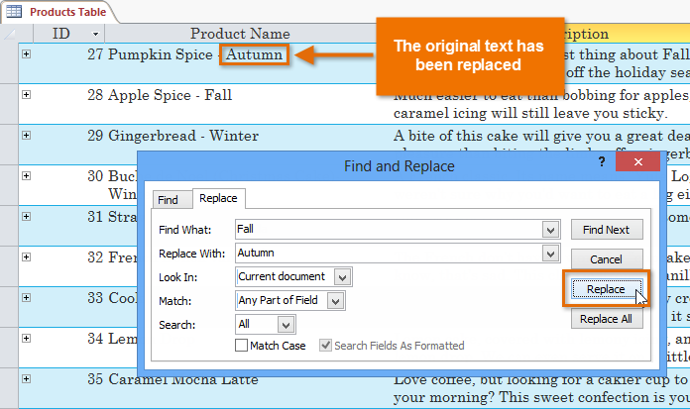This screenshot has width=690, height=409.
Task: Select row 29 via its record selector
Action: pyautogui.click(x=9, y=145)
